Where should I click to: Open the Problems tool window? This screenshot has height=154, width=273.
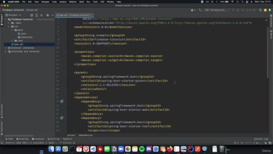coord(23,139)
